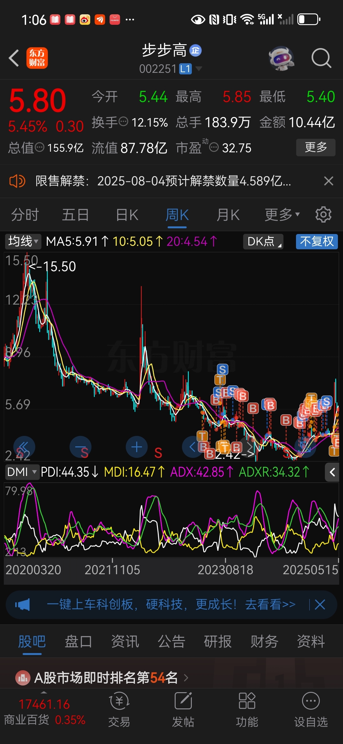The width and height of the screenshot is (343, 744).
Task: Tap the chart zoom-in plus button
Action: click(x=137, y=447)
